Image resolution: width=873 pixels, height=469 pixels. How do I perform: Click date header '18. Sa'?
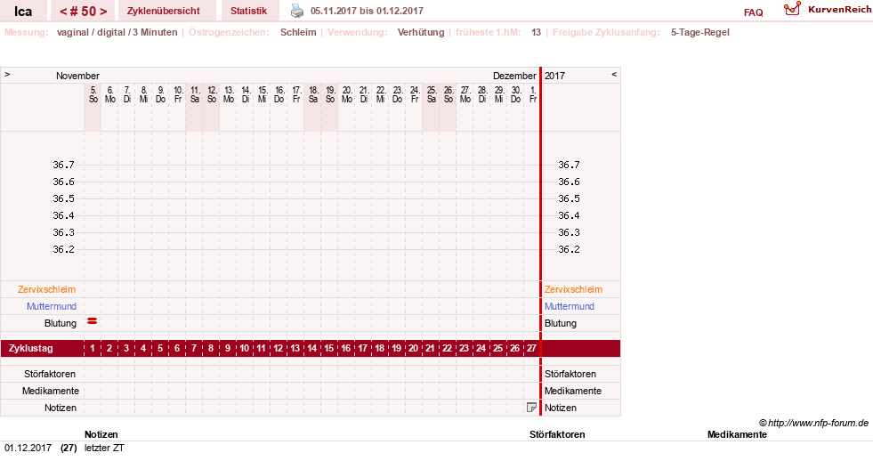click(313, 94)
